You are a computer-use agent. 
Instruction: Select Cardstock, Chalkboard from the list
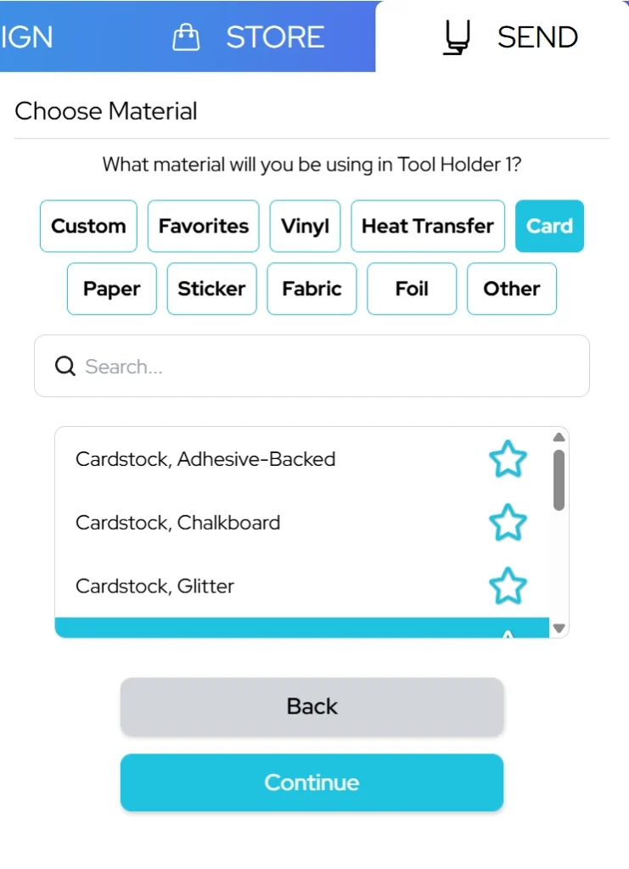point(178,523)
